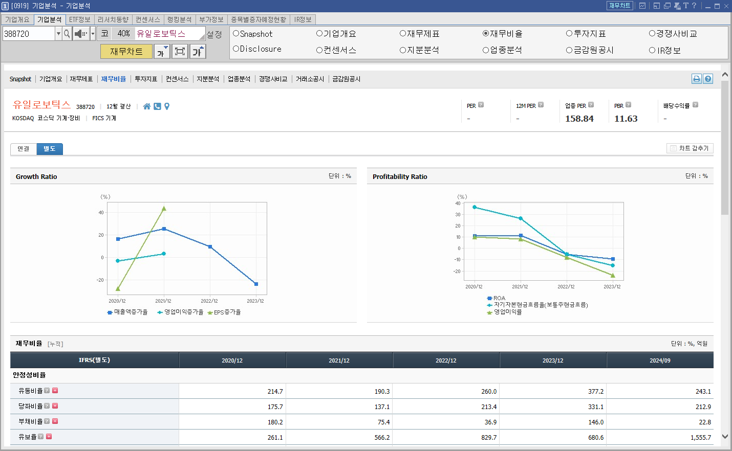Increase font size with the 가 up icon
The height and width of the screenshot is (451, 732).
[198, 52]
